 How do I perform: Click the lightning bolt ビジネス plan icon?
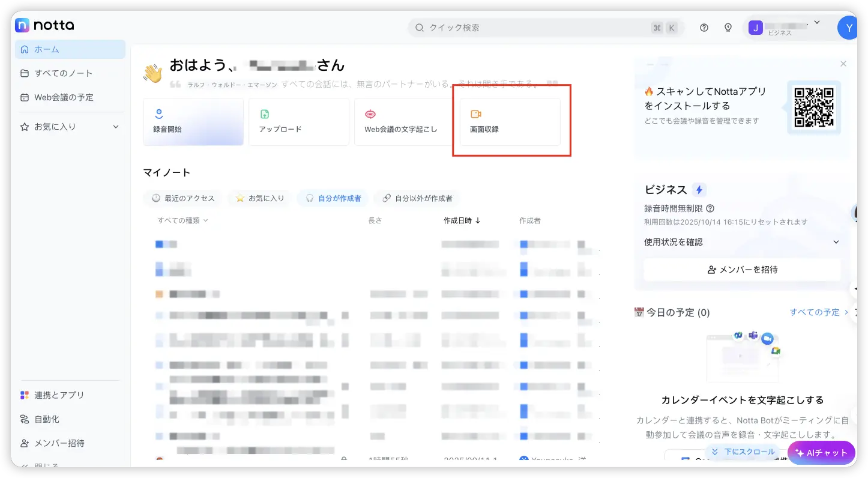(699, 190)
